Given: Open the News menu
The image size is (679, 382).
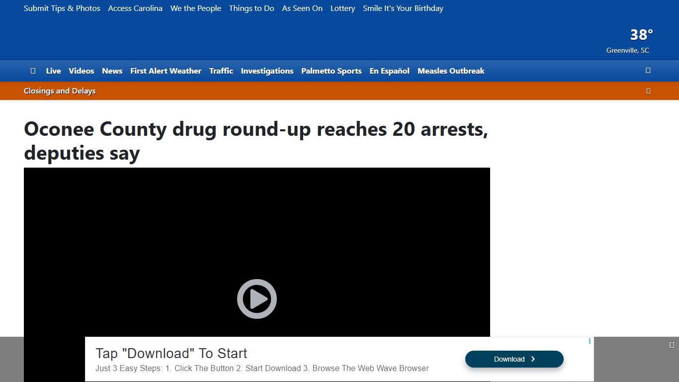Looking at the screenshot, I should click(x=112, y=71).
